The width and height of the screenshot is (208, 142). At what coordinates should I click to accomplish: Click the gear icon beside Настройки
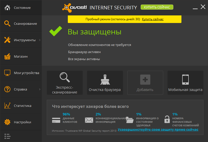(7, 122)
